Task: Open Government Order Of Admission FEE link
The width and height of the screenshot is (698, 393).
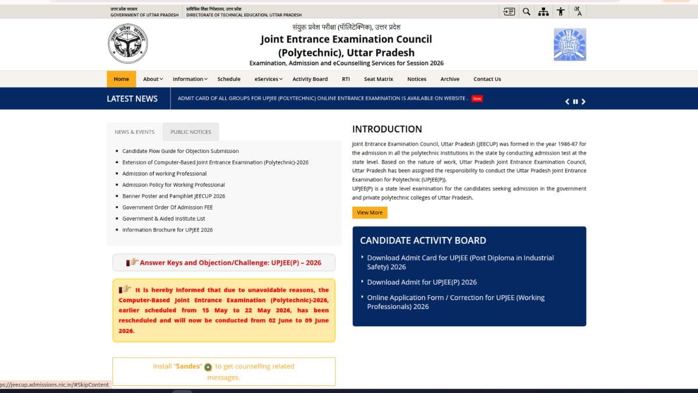Action: pos(168,207)
